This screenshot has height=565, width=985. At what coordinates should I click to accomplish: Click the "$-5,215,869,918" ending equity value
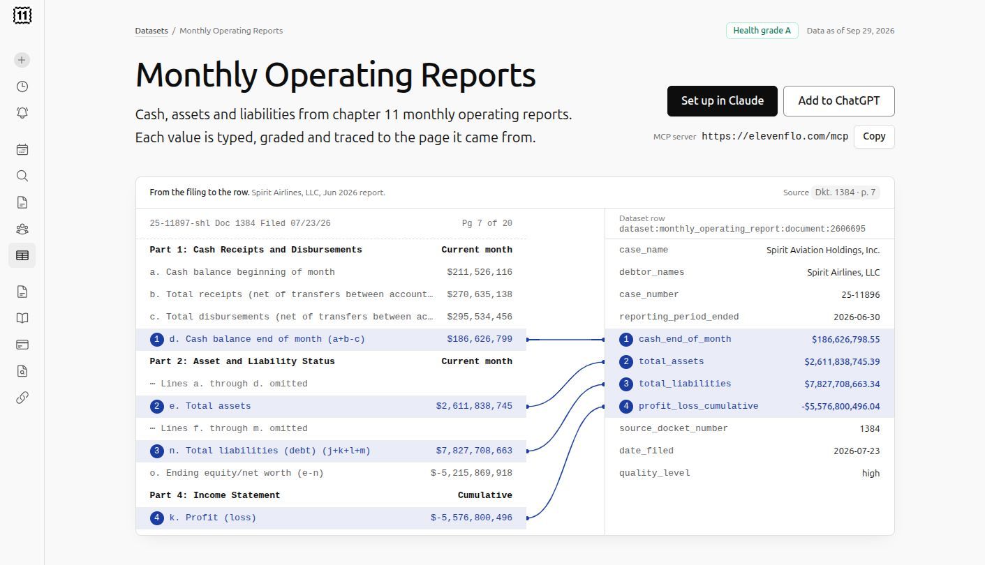pos(471,474)
